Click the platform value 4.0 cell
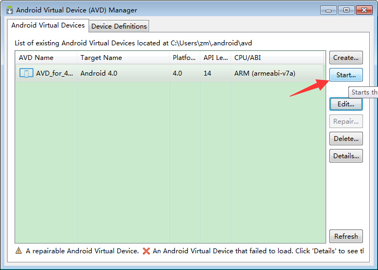 coord(177,73)
